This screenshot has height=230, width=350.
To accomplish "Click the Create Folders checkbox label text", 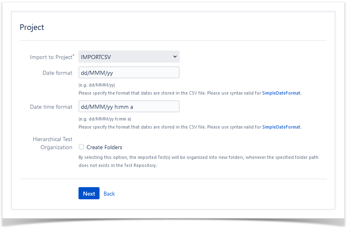I will 104,147.
